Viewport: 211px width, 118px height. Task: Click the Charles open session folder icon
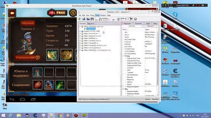click(84, 19)
